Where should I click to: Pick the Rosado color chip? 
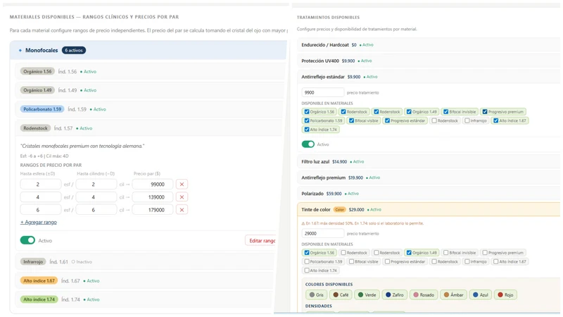(424, 294)
